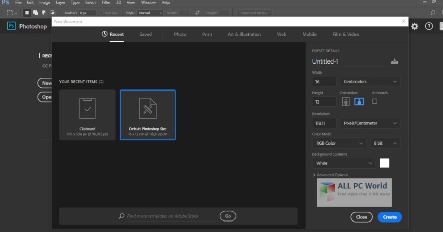
Task: Click the Select and Mask button
Action: [254, 13]
